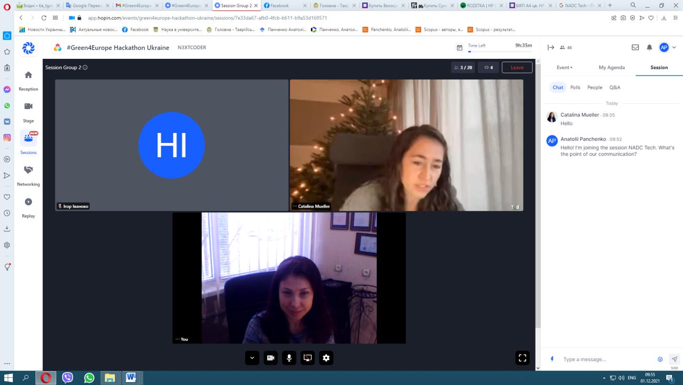Open Messenger in Opera sidebar
Screen dimensions: 683x385
click(7, 89)
